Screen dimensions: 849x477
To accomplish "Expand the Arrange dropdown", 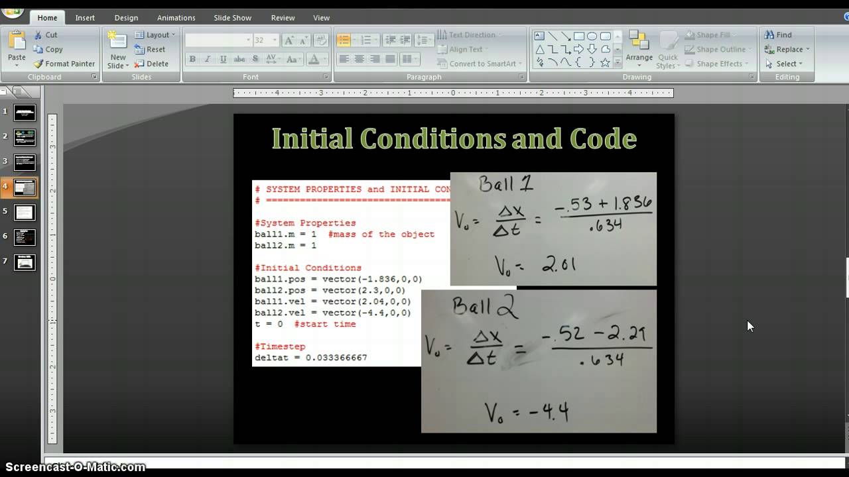I will pyautogui.click(x=639, y=50).
